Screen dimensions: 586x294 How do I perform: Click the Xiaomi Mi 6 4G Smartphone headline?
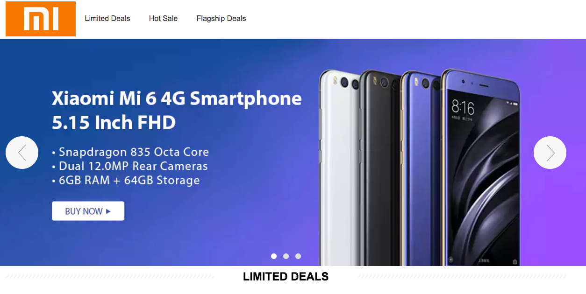(177, 98)
